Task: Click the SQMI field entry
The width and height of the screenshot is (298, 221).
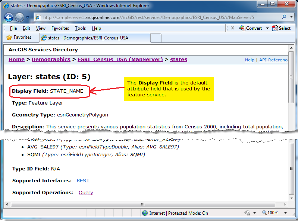Action: pyautogui.click(x=86, y=155)
